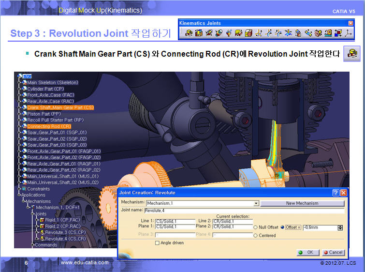The height and width of the screenshot is (272, 365).
Task: Click the second icon in Kinematics Joints toolbar
Action: click(198, 33)
